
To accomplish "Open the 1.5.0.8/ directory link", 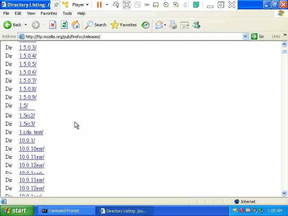I will click(28, 89).
